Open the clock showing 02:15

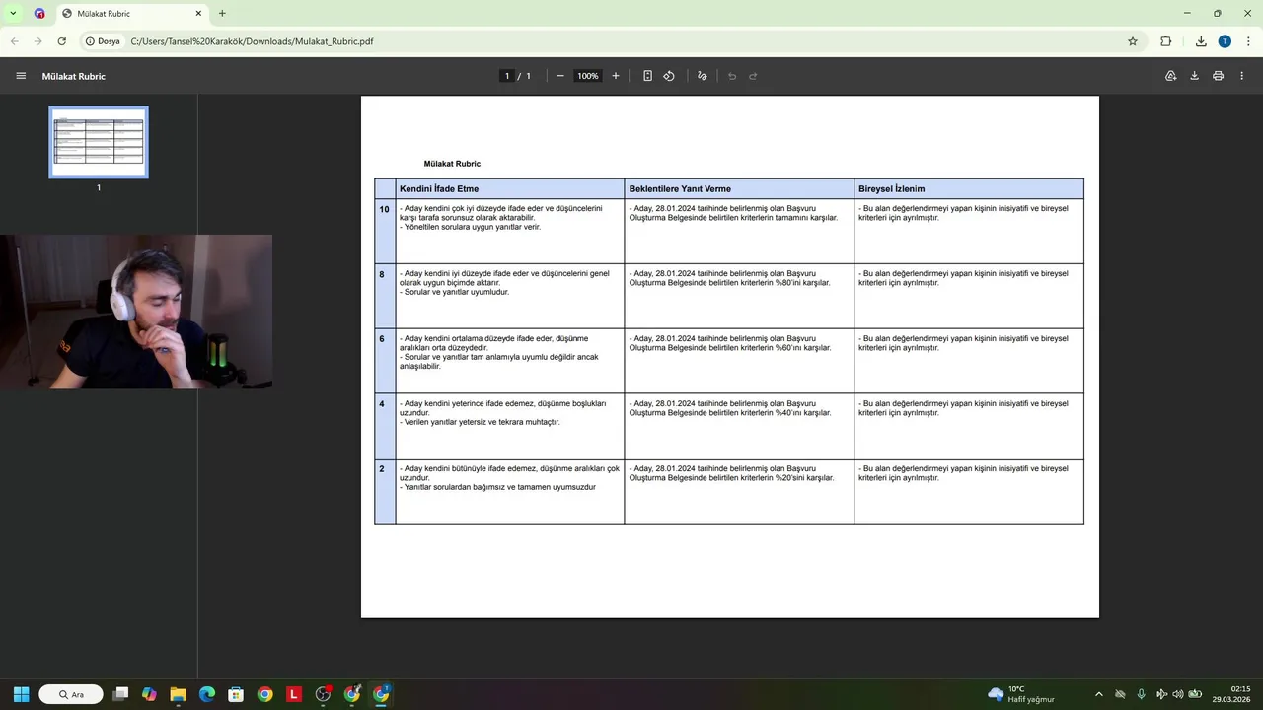click(1233, 694)
